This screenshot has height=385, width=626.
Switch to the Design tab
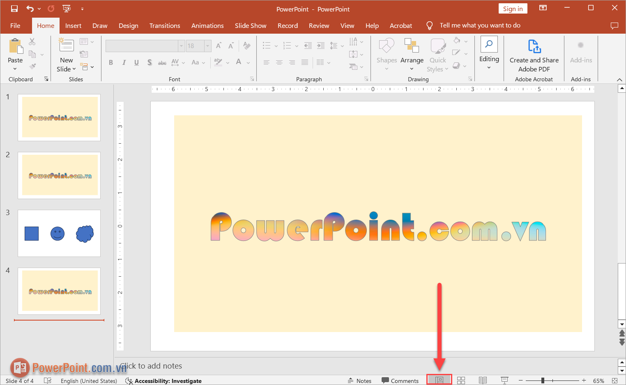[x=129, y=25]
